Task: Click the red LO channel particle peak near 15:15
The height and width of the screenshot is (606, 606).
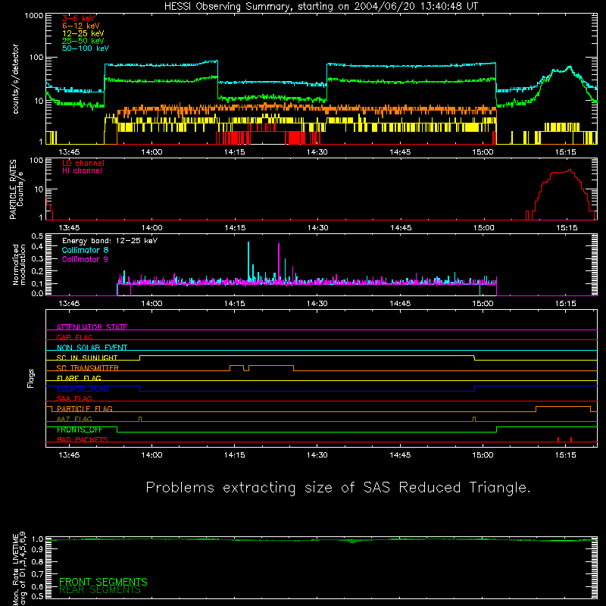Action: point(570,170)
